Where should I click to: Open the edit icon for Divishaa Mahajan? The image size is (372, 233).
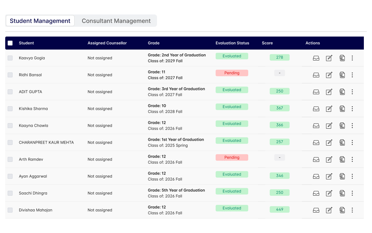click(x=329, y=210)
